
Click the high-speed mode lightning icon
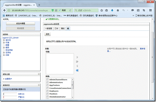click(60, 10)
